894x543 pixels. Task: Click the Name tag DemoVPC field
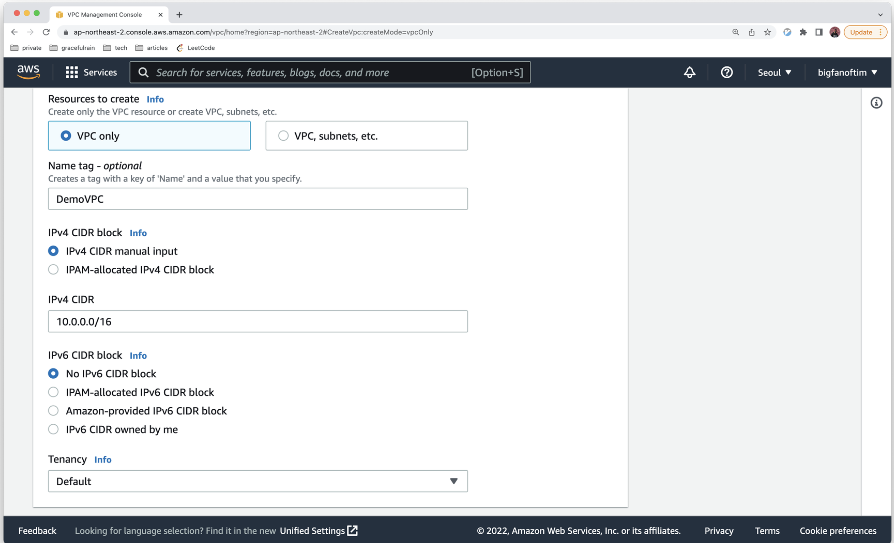click(x=258, y=199)
